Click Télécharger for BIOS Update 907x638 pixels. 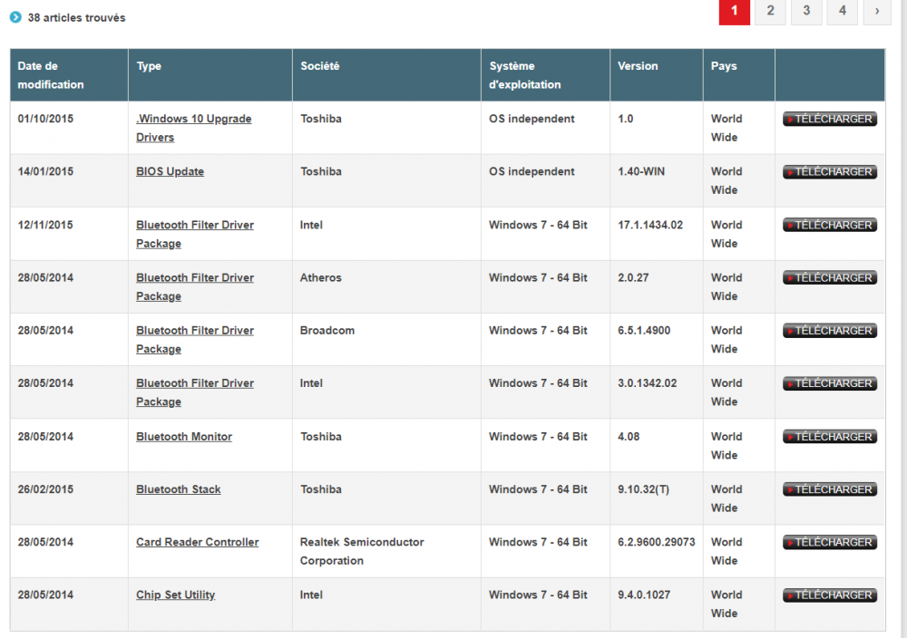pyautogui.click(x=830, y=171)
